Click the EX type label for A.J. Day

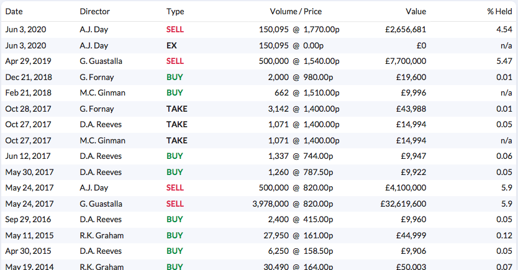[171, 45]
